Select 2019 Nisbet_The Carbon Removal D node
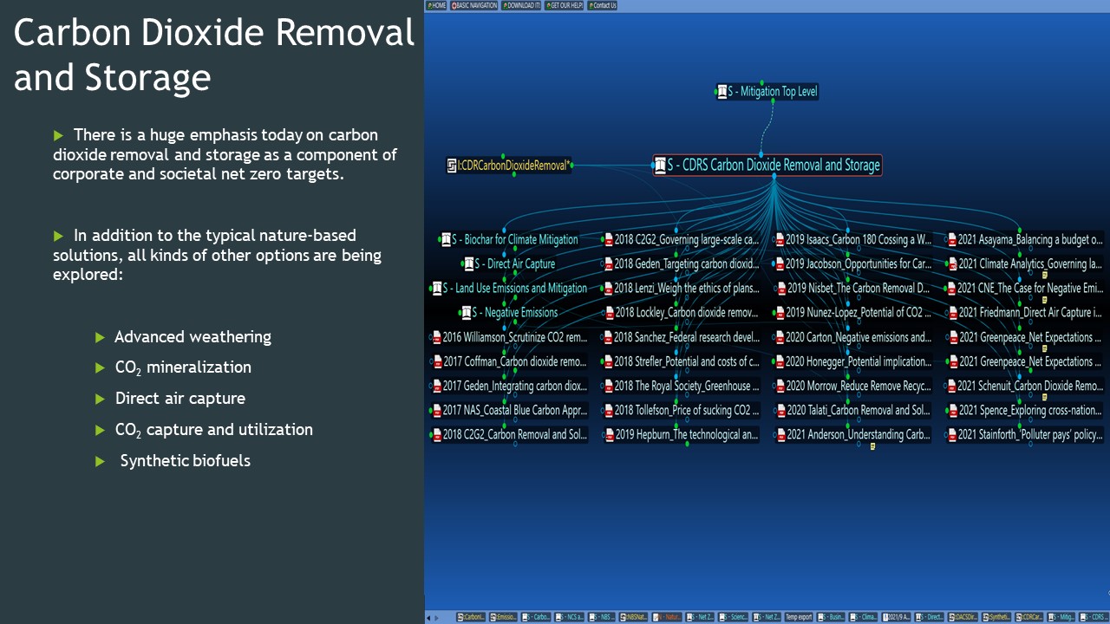The height and width of the screenshot is (624, 1110). [853, 288]
